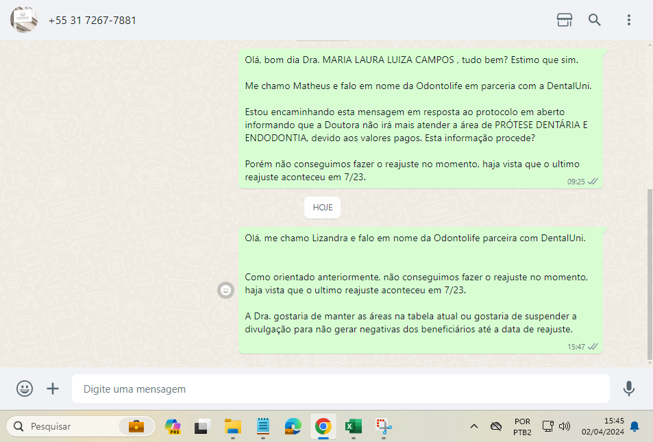
Task: Open Task View from the taskbar
Action: [x=202, y=427]
